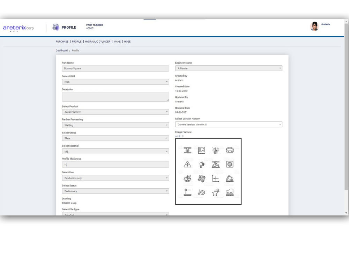Click the Profile Thickness field
349x262 pixels.
click(115, 165)
